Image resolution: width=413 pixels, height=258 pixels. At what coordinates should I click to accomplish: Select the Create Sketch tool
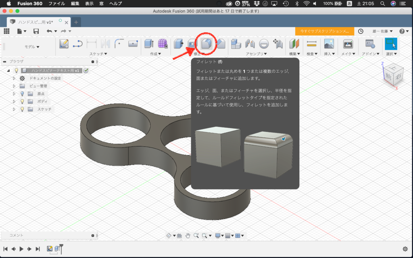point(64,44)
